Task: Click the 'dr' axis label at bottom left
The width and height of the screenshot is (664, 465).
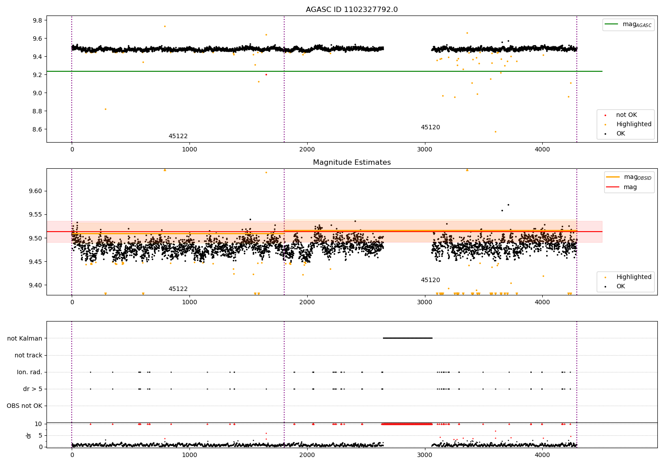Action: pos(29,435)
